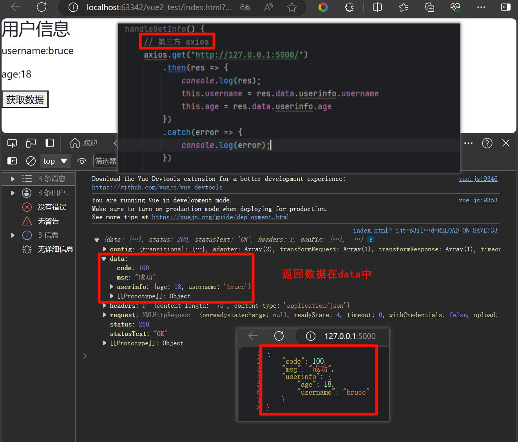518x442 pixels.
Task: Toggle split screen view
Action: pyautogui.click(x=377, y=7)
